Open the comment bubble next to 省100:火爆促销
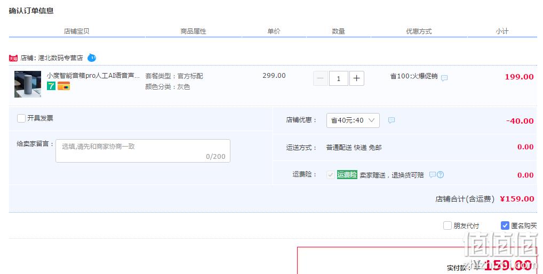Screen dimensions: 543x274 444,78
